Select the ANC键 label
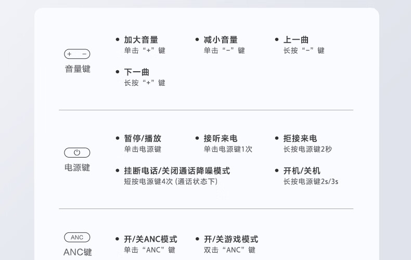Screen dimensions: 411x260 tap(78, 252)
